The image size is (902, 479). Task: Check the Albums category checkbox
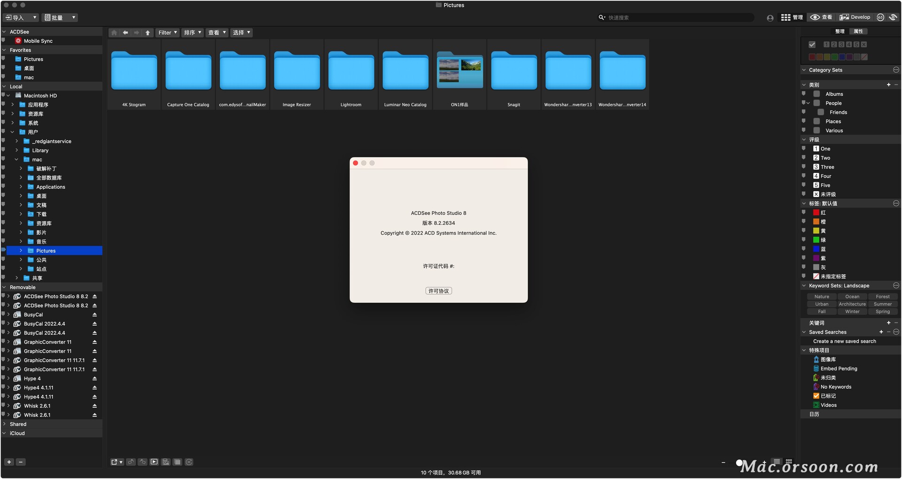(817, 94)
